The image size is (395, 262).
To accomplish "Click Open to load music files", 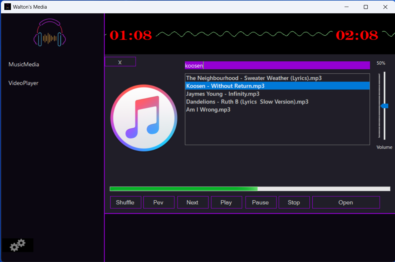I will coord(346,202).
